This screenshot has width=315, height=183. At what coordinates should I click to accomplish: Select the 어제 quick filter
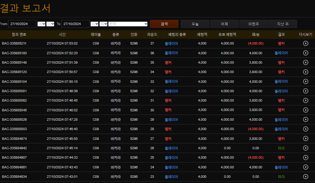pos(224,24)
